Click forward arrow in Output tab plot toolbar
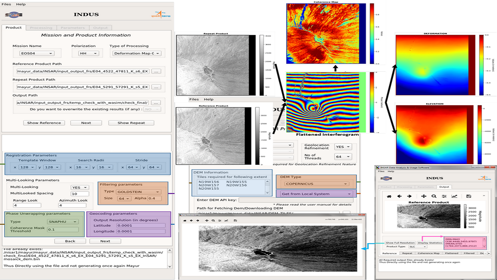497x280 pixels. click(x=409, y=196)
